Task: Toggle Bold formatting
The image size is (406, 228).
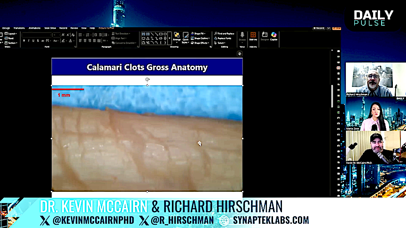Action: tap(24, 41)
